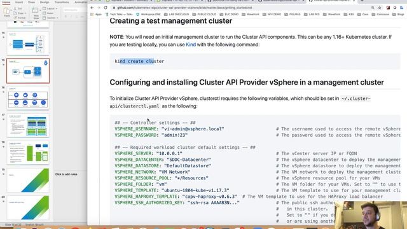Open a new browser tab
407x229 pixels.
(362, 1)
